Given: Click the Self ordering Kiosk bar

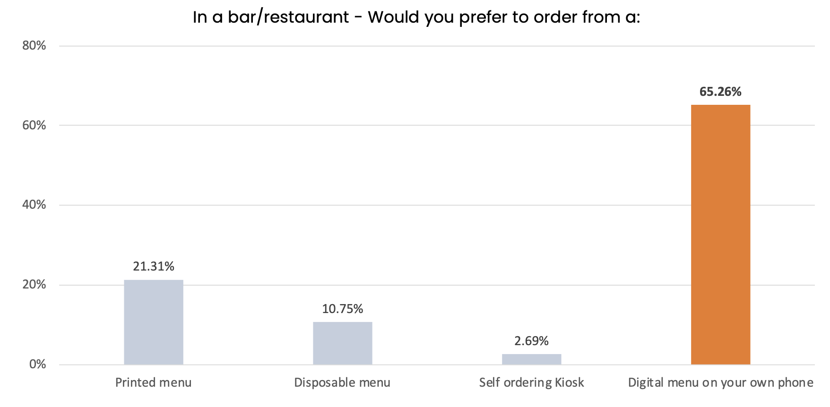Looking at the screenshot, I should coord(532,359).
